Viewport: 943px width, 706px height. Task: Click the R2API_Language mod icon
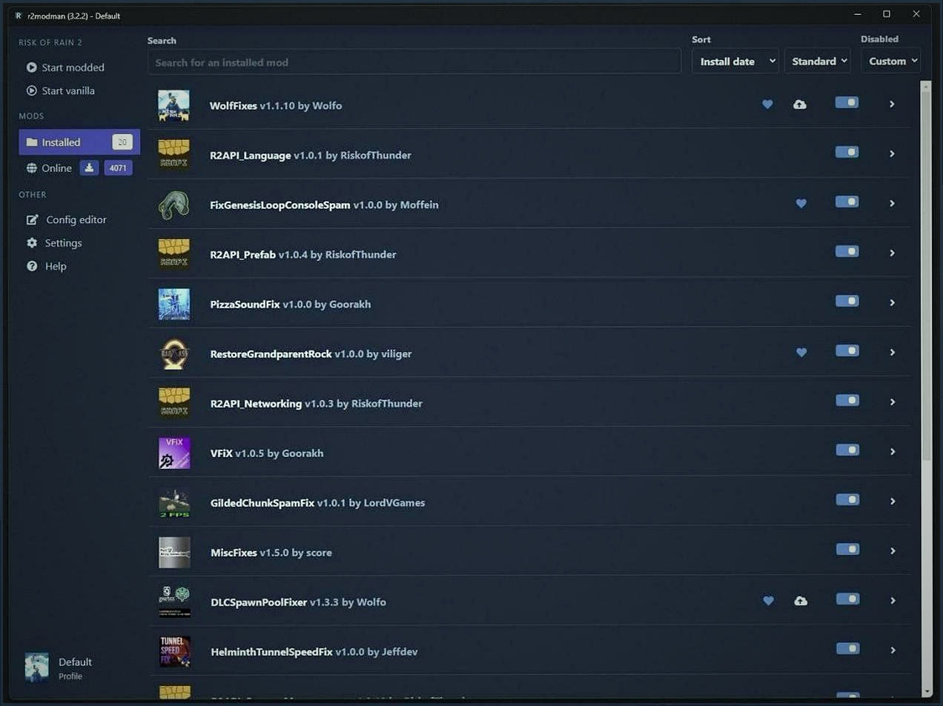tap(173, 155)
